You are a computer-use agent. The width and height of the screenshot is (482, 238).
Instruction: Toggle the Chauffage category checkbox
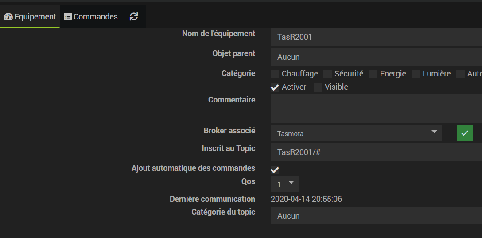tap(275, 74)
